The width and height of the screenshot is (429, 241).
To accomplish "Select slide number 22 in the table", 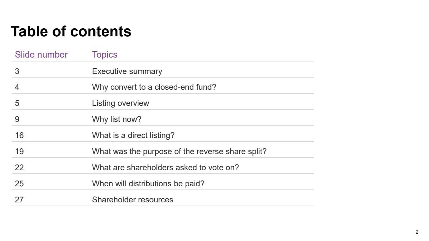I will pyautogui.click(x=19, y=168).
